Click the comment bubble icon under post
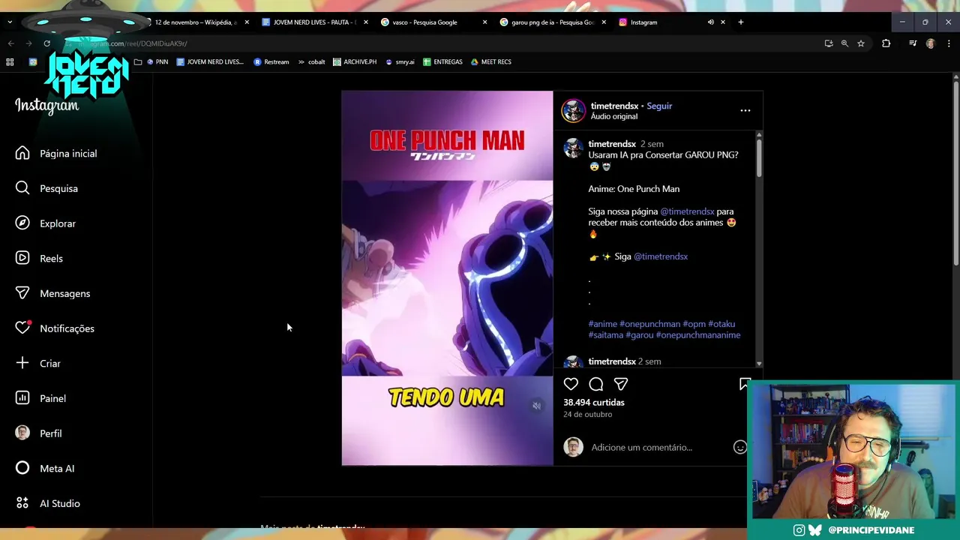 596,384
